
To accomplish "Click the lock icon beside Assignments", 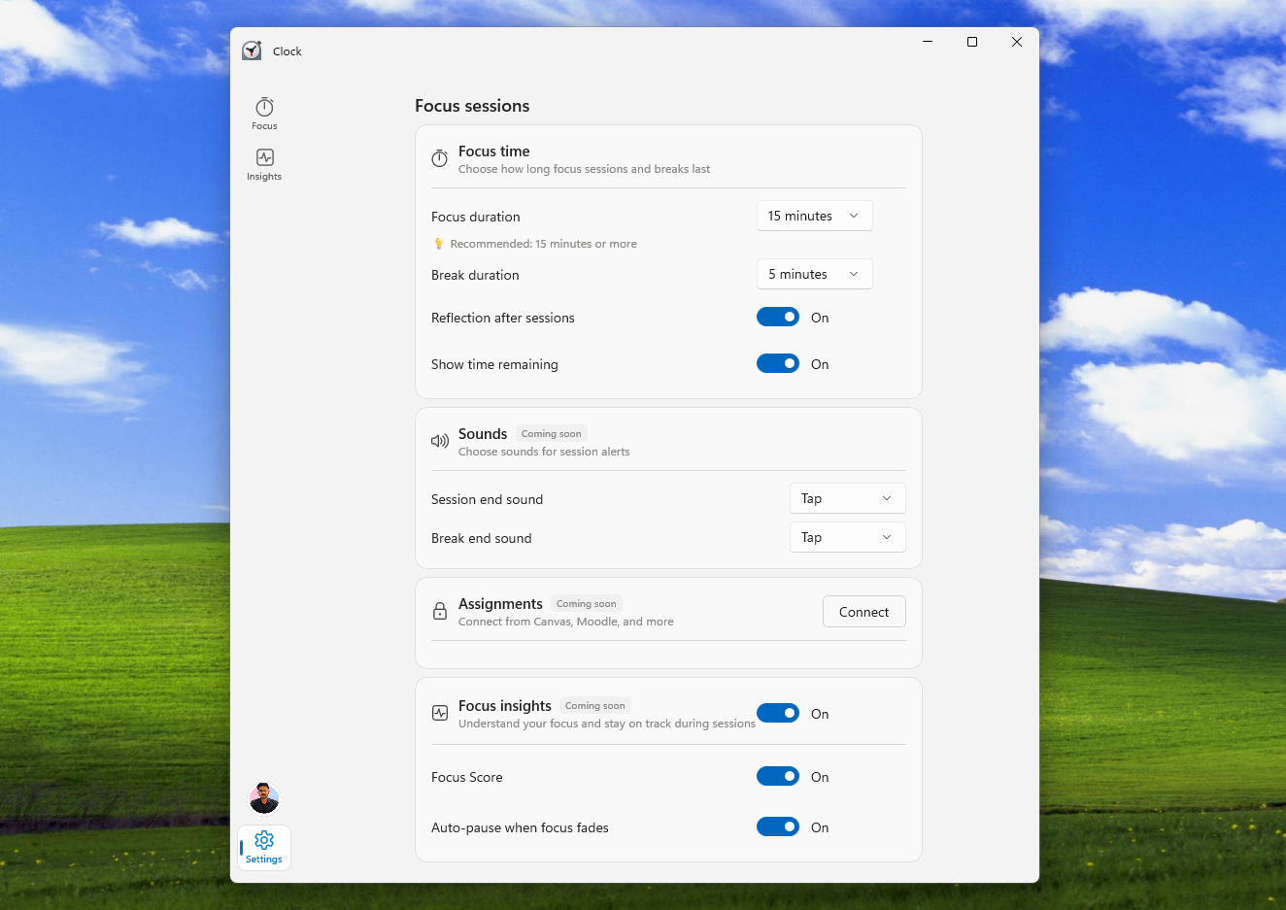I will click(x=439, y=611).
